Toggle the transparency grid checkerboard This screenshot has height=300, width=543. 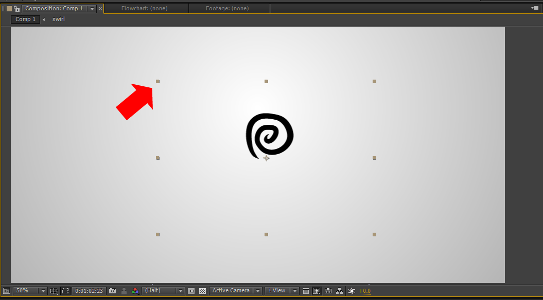tap(203, 291)
